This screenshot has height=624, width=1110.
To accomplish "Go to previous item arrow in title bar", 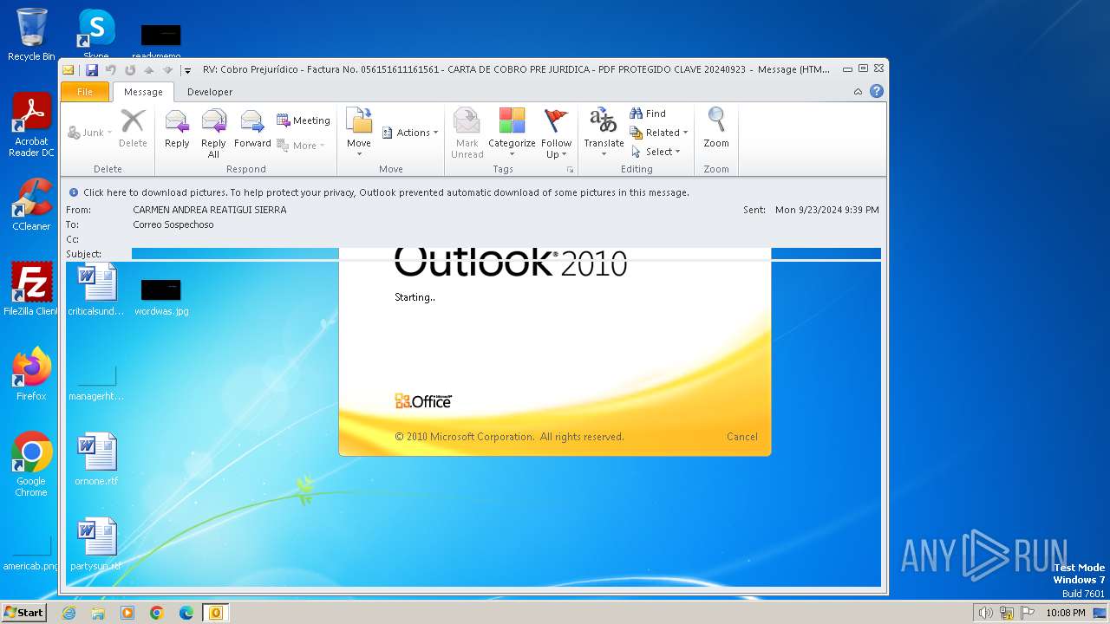I will coord(148,69).
